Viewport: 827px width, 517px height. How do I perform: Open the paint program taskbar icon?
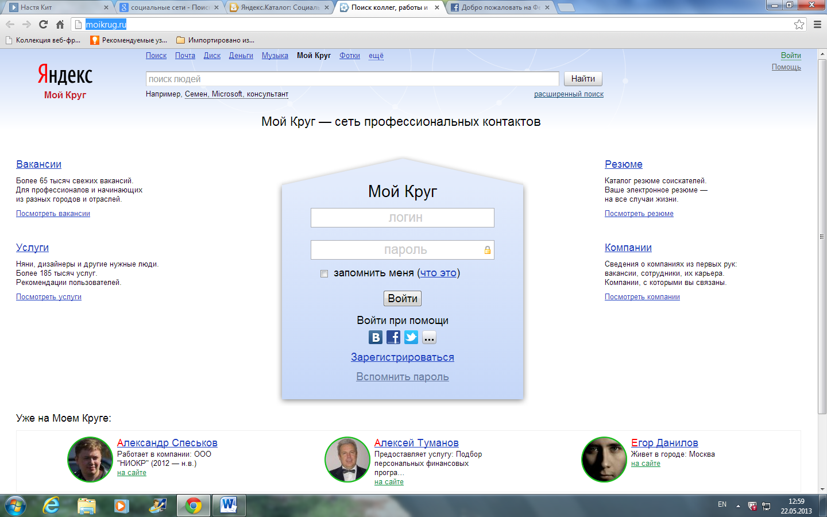[157, 506]
